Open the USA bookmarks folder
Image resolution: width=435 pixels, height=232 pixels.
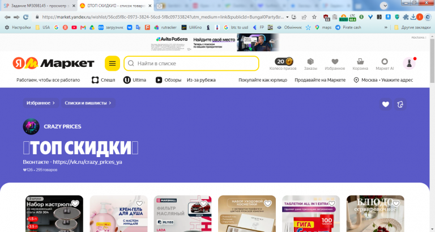[42, 27]
